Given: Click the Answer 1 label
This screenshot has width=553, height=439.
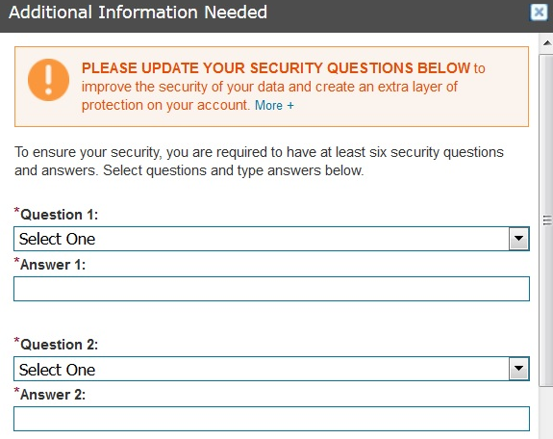Looking at the screenshot, I should 50,265.
